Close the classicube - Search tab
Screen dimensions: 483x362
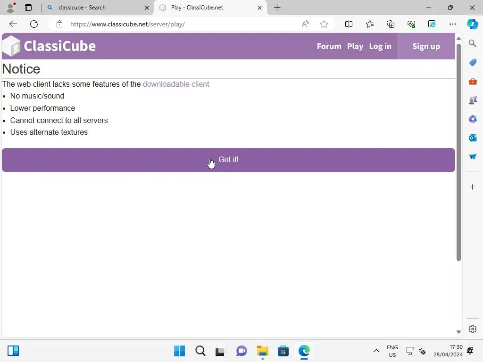click(x=147, y=8)
